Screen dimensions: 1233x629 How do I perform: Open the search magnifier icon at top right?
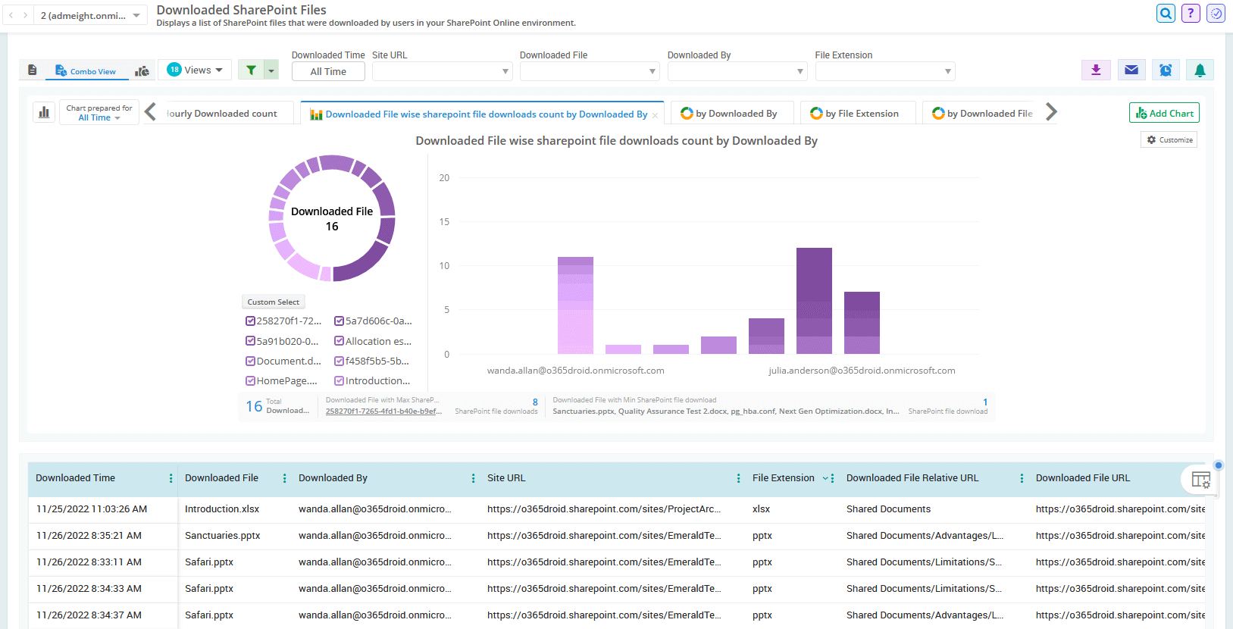pyautogui.click(x=1166, y=13)
